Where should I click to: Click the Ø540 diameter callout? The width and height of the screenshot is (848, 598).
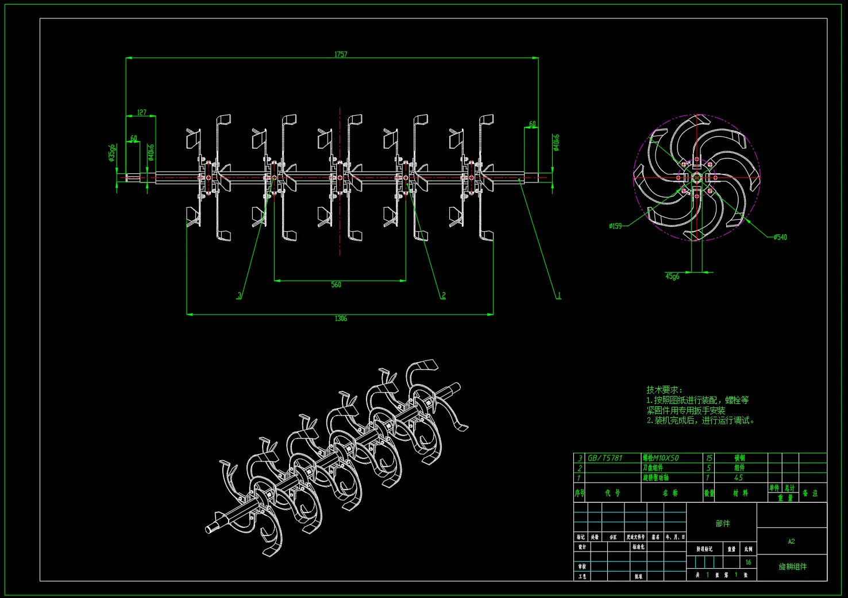tap(780, 237)
